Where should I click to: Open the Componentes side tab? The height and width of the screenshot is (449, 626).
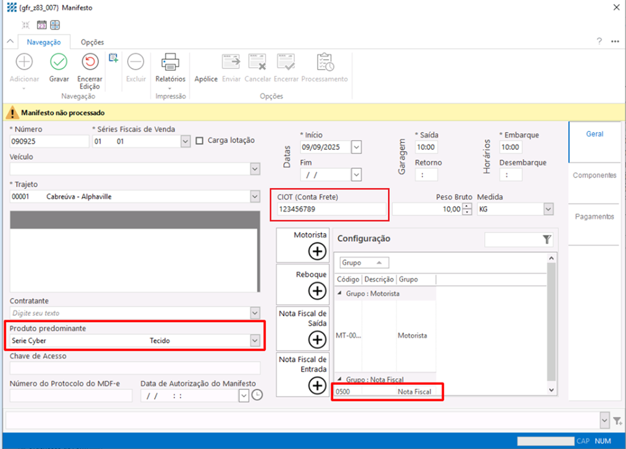coord(594,175)
